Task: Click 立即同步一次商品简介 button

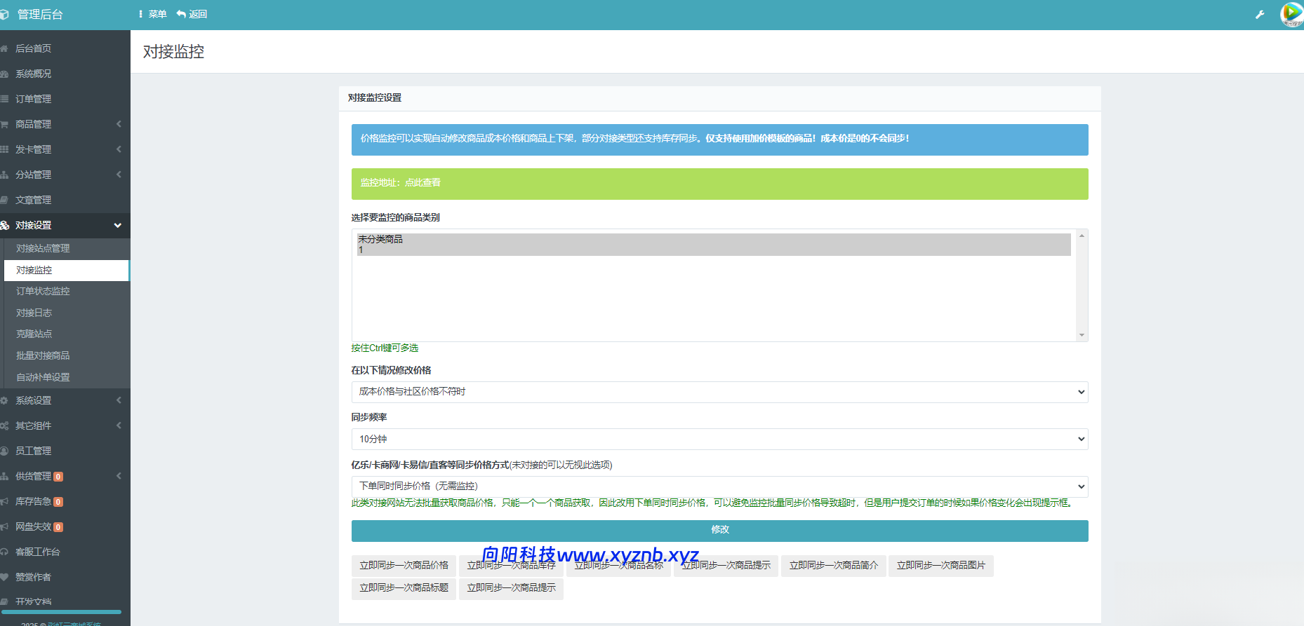Action: pos(833,566)
